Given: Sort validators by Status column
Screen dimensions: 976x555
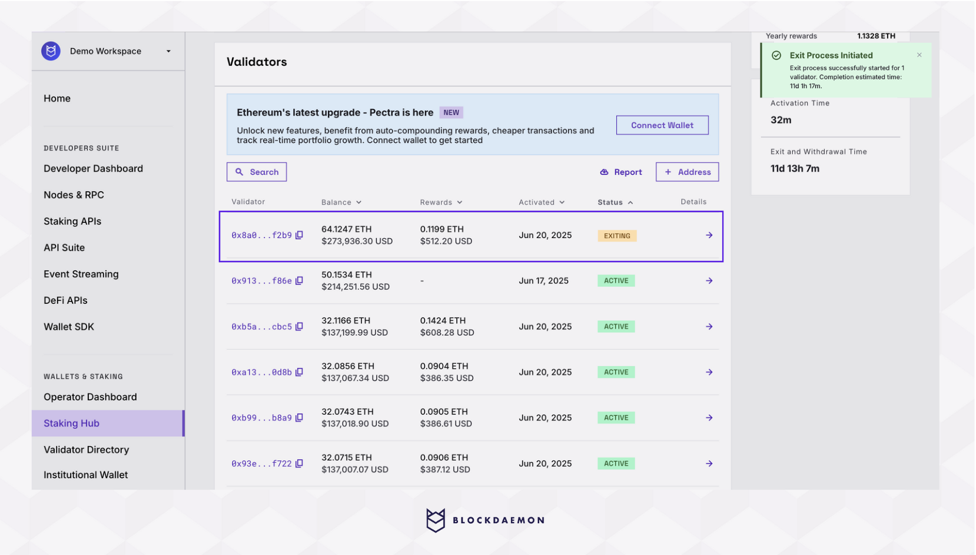Looking at the screenshot, I should tap(615, 202).
